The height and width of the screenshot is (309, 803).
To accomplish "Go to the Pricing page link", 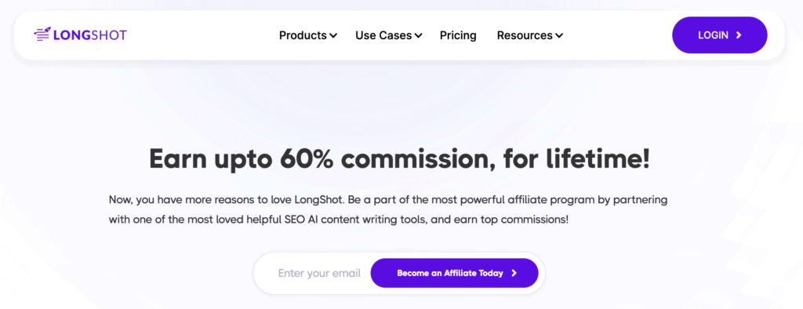I will pyautogui.click(x=458, y=36).
